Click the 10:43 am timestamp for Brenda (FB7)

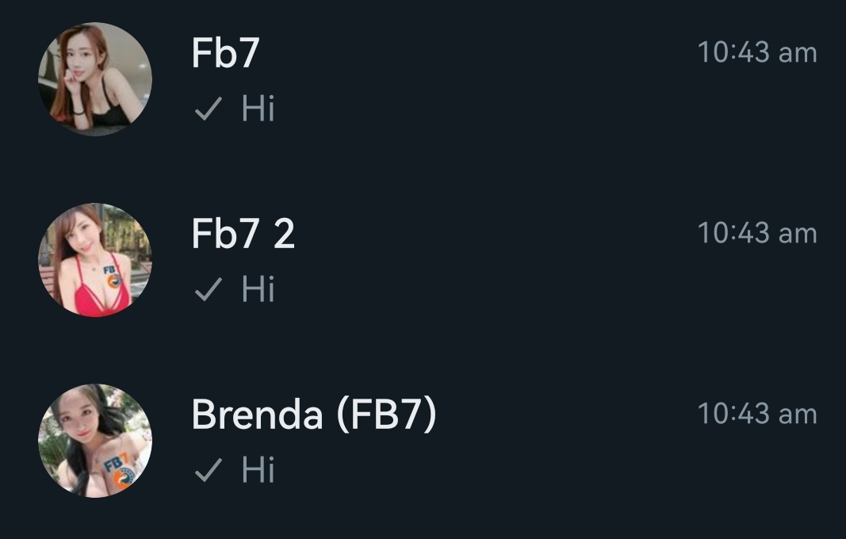[x=756, y=414]
